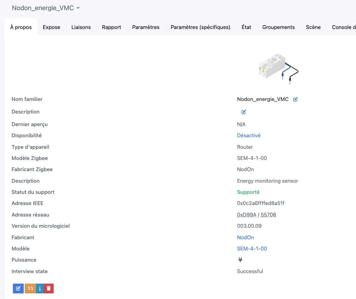The width and height of the screenshot is (356, 299).
Task: Click the orange reconfigure device button
Action: coord(30,288)
